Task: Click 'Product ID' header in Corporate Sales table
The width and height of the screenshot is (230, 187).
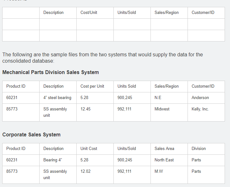Action: (x=16, y=149)
